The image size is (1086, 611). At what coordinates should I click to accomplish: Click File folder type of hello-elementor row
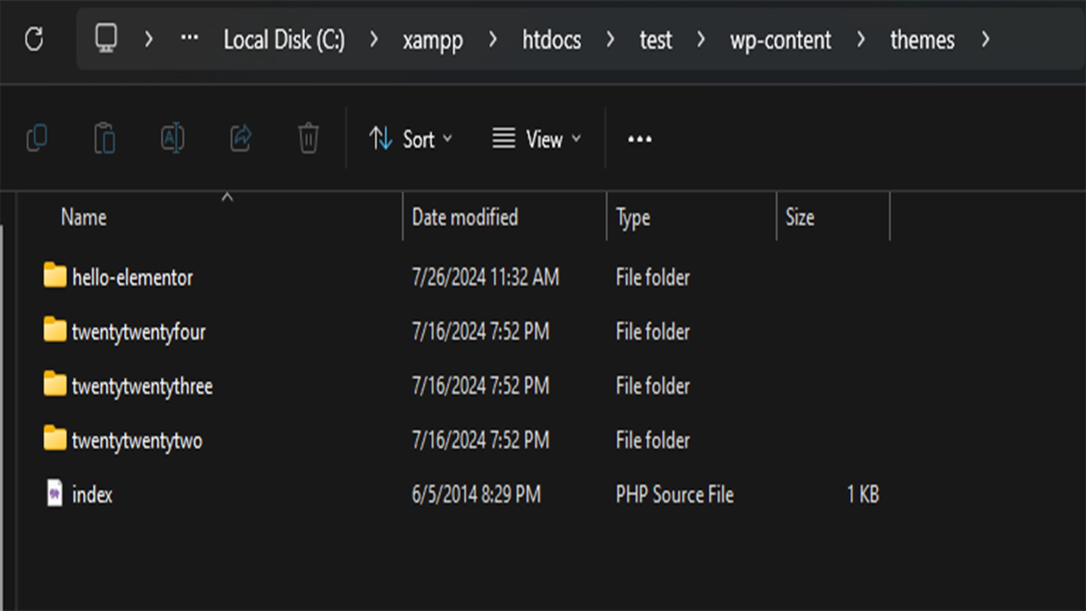(653, 278)
